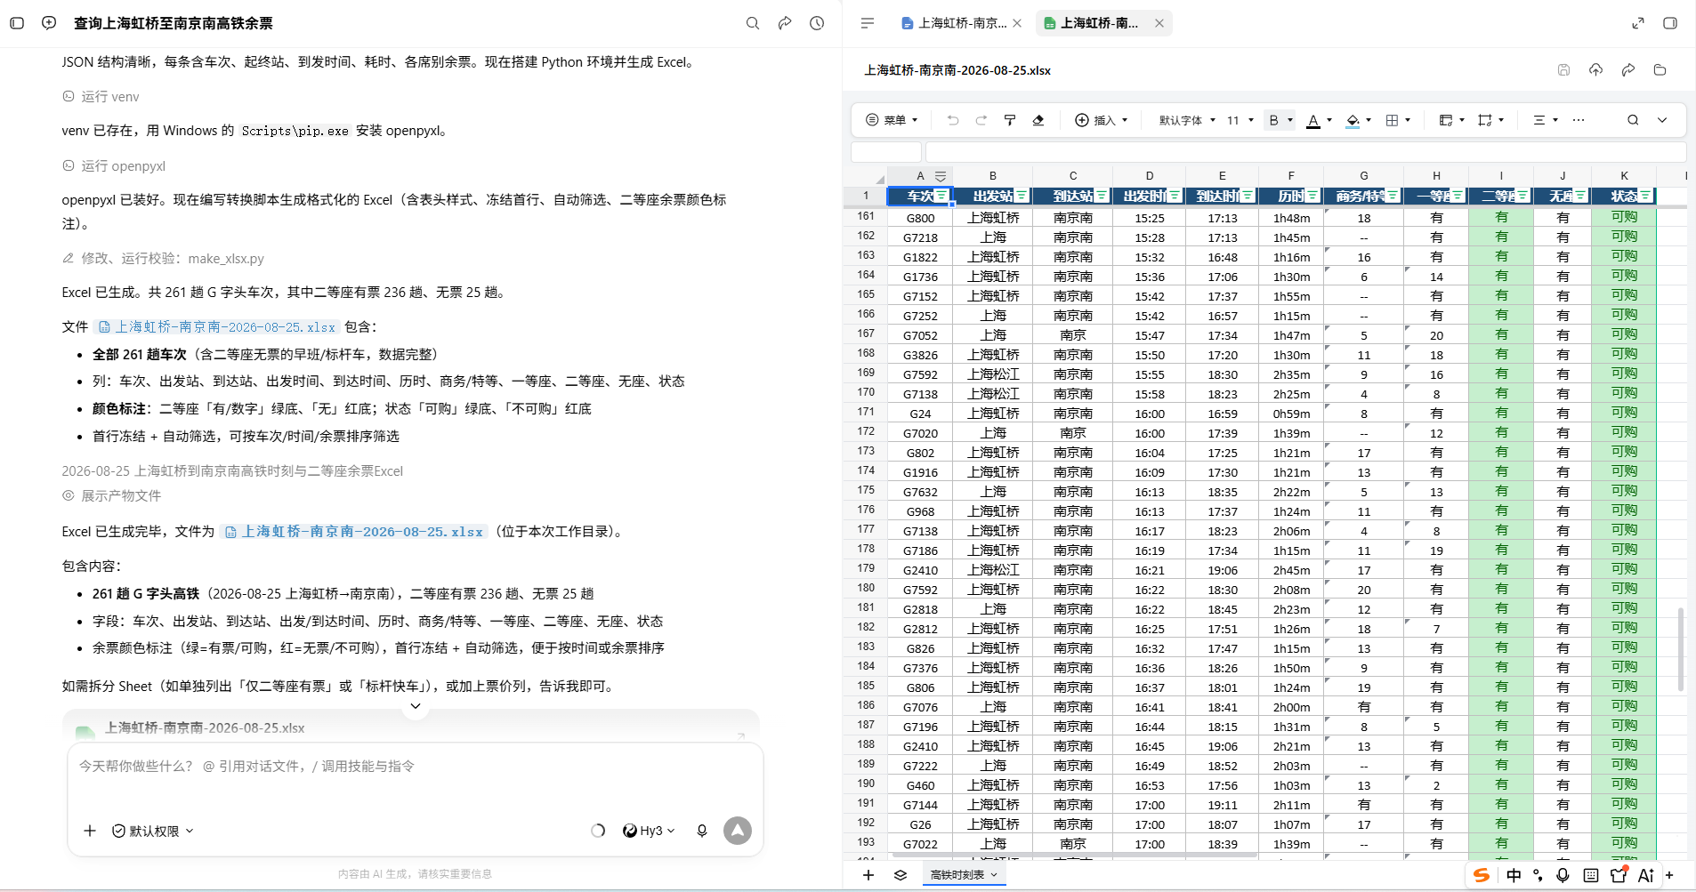The width and height of the screenshot is (1696, 892).
Task: Start voice input with the chat microphone
Action: (702, 831)
